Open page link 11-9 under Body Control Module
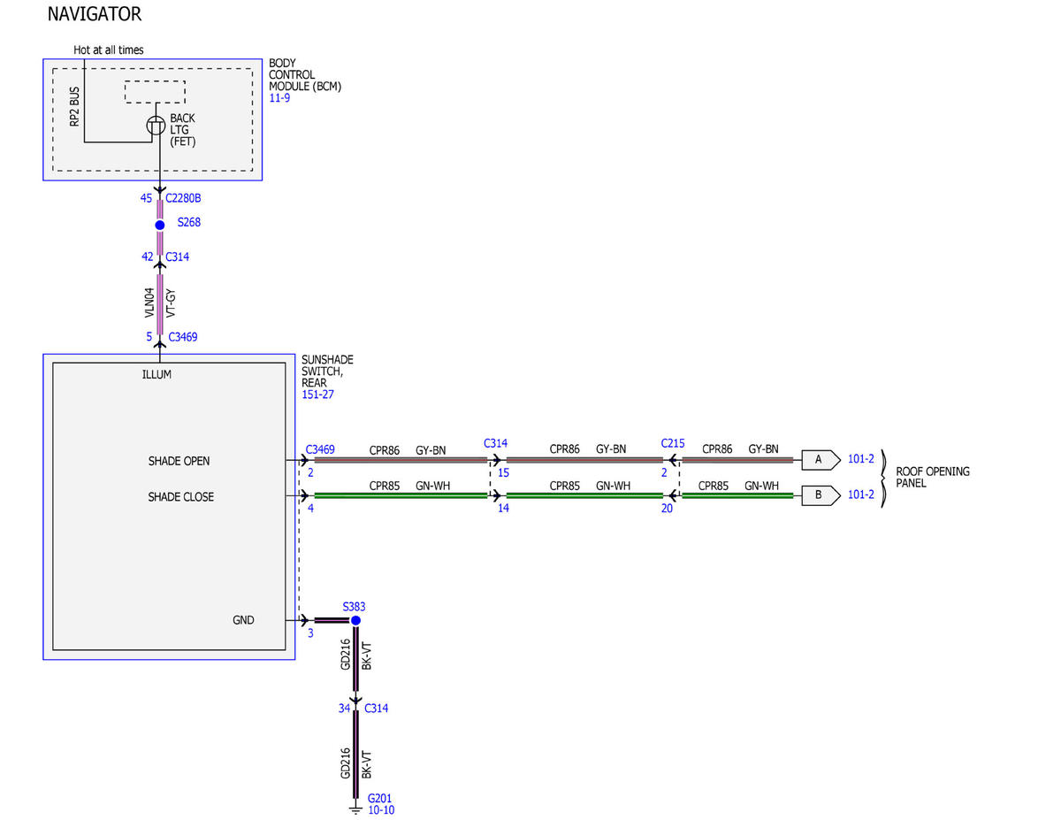The image size is (1061, 820). (279, 98)
